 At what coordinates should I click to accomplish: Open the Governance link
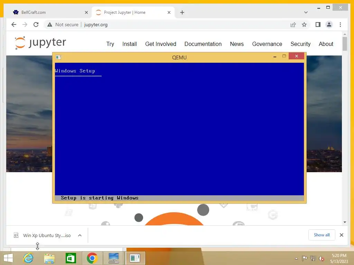[x=267, y=44]
